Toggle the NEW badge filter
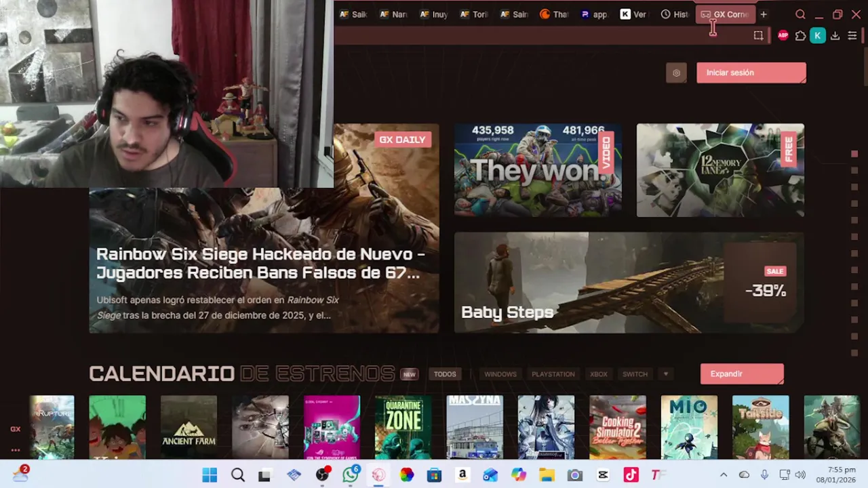This screenshot has height=488, width=868. coord(409,374)
